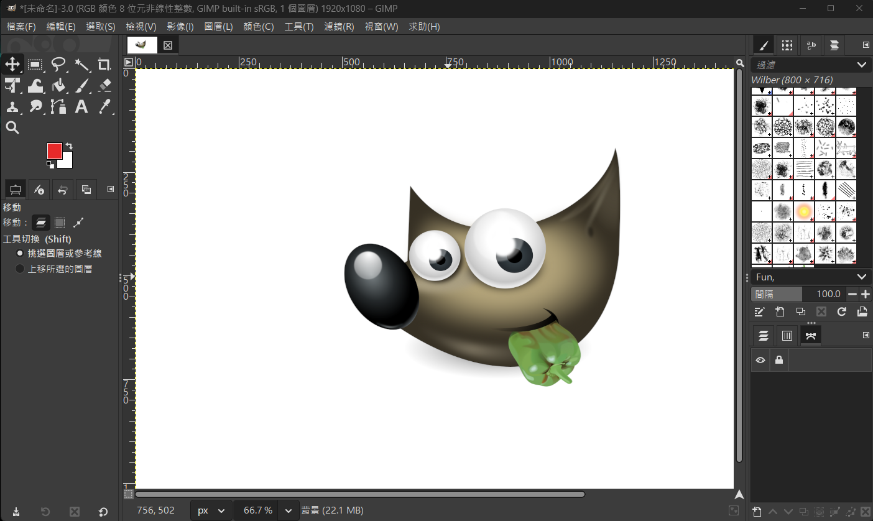
Task: Choose 挑選圖層或參考線 radio option
Action: coord(58,254)
